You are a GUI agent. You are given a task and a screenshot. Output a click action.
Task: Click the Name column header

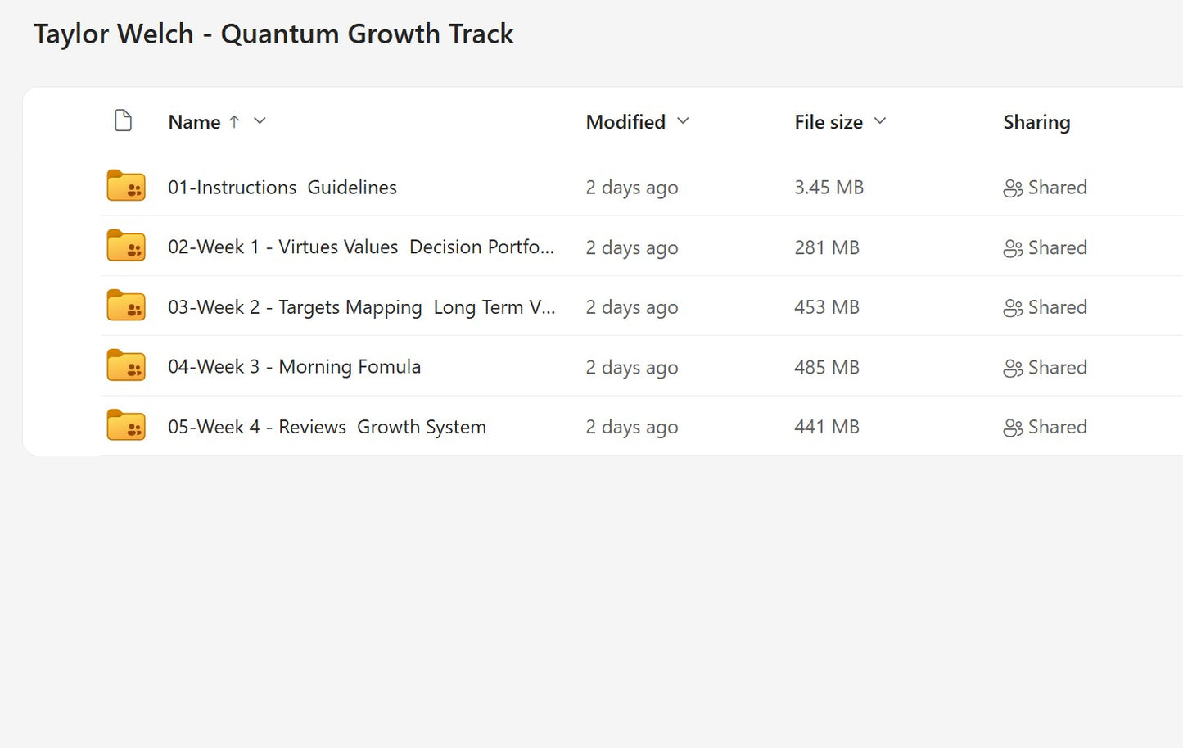[x=194, y=121]
